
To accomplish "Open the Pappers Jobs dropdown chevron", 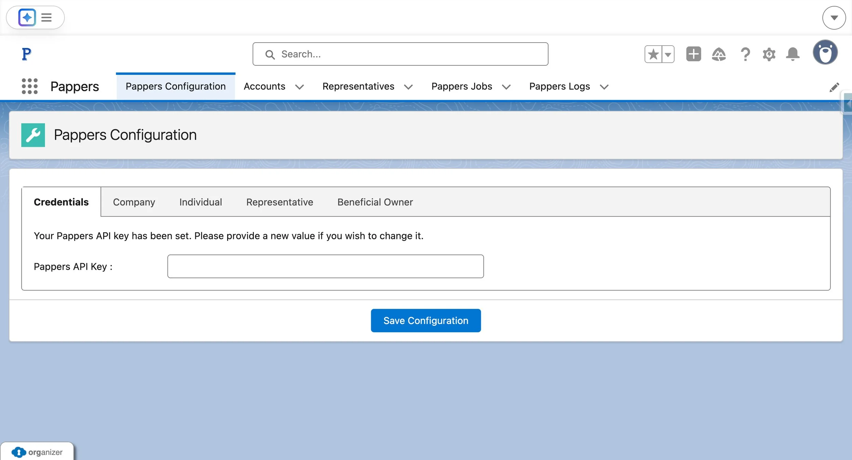I will point(506,87).
